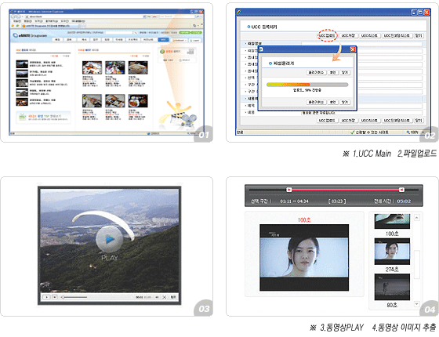439x337 pixels.
Task: Select the highlighted blue tab in the groupware navigation
Action: coord(164,40)
